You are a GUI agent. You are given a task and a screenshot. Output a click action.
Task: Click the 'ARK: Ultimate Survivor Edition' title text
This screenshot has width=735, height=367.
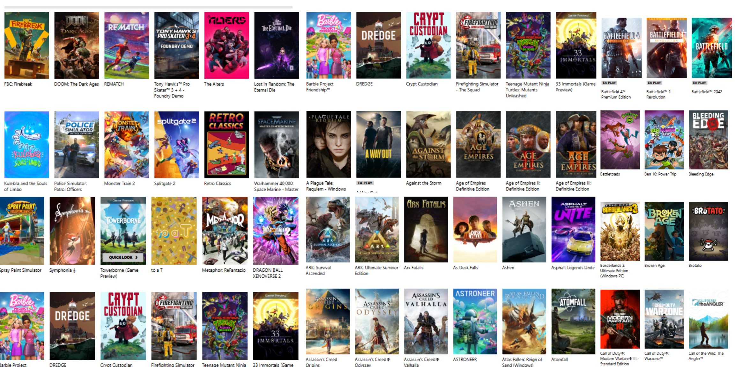tap(376, 270)
